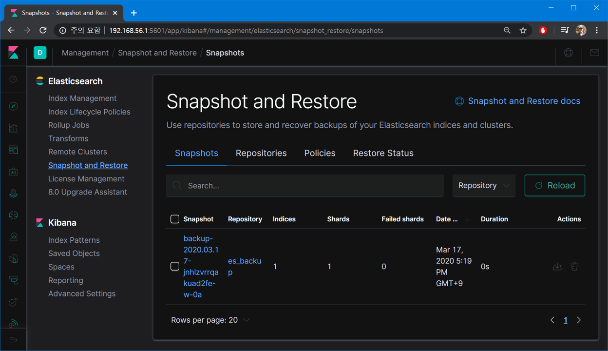Click Management in the breadcrumb
The image size is (608, 351).
(85, 53)
